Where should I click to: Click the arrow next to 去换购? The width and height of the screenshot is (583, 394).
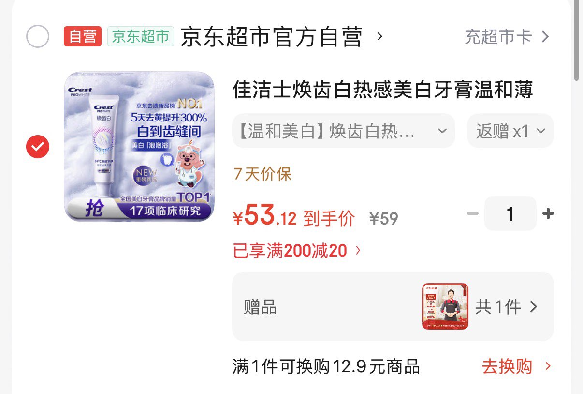(x=548, y=366)
